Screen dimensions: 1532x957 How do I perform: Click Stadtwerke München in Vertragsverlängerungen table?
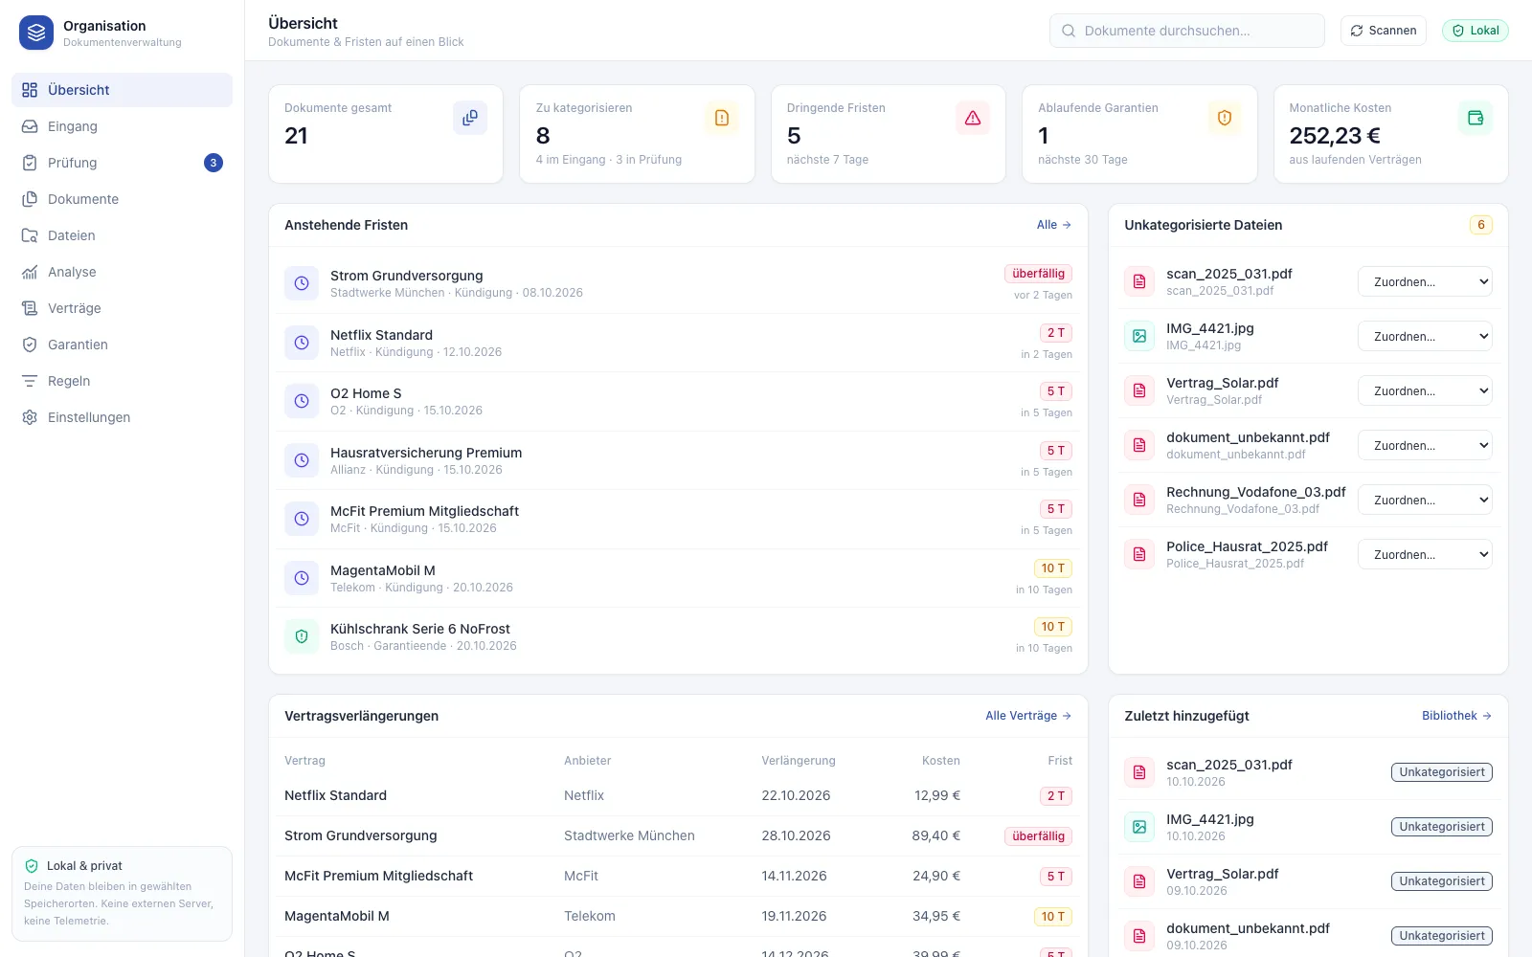(629, 835)
